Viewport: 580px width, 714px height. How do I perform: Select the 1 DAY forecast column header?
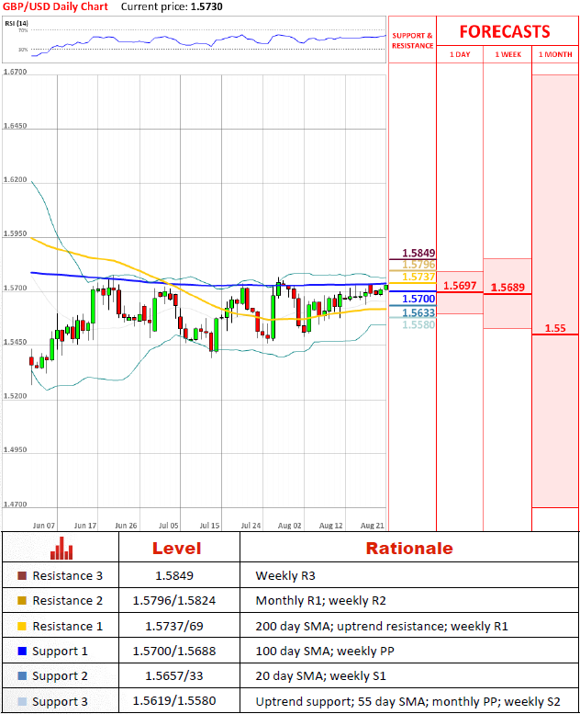pos(460,54)
